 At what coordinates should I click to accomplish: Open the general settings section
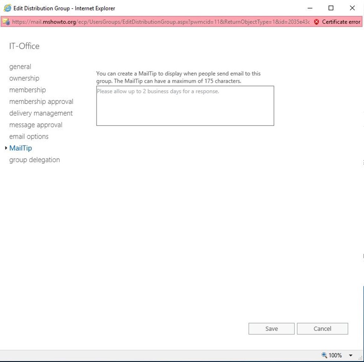click(x=20, y=67)
